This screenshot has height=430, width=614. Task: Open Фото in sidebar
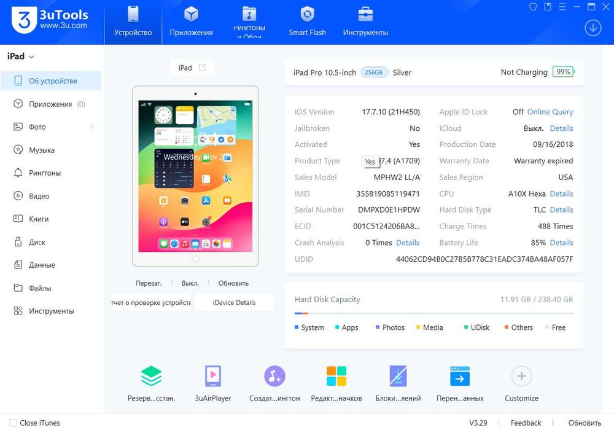pos(51,127)
